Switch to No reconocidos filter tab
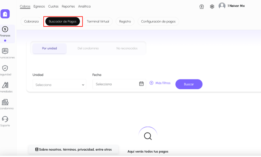The width and height of the screenshot is (261, 157). (x=127, y=48)
